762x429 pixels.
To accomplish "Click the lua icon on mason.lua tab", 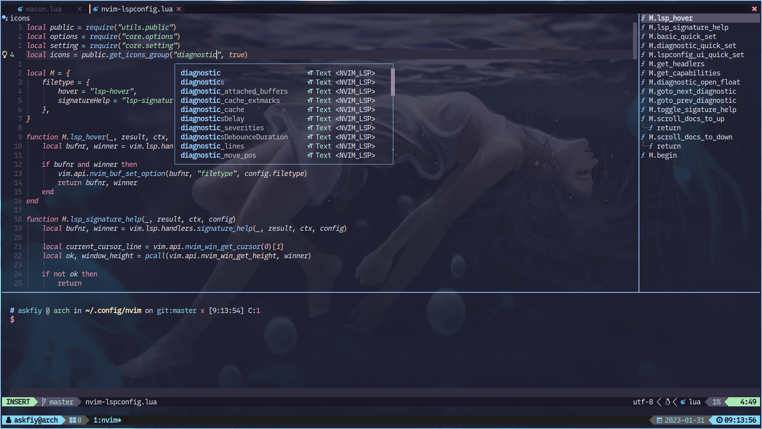I will [20, 9].
